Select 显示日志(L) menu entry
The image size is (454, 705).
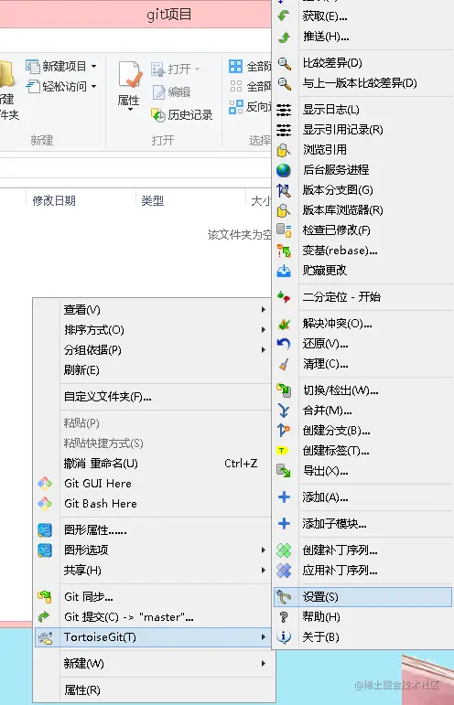(x=362, y=110)
